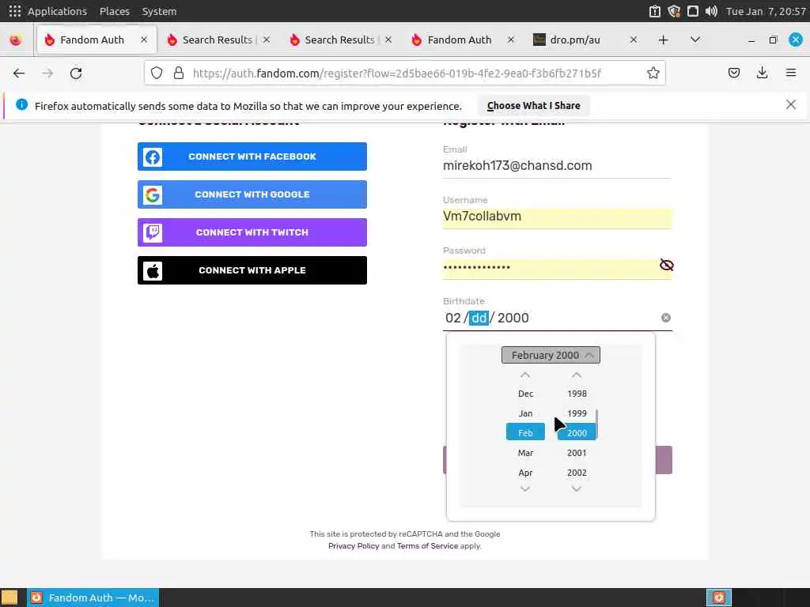Click the accessibility tray icon
Image resolution: width=810 pixels, height=607 pixels.
tap(655, 11)
